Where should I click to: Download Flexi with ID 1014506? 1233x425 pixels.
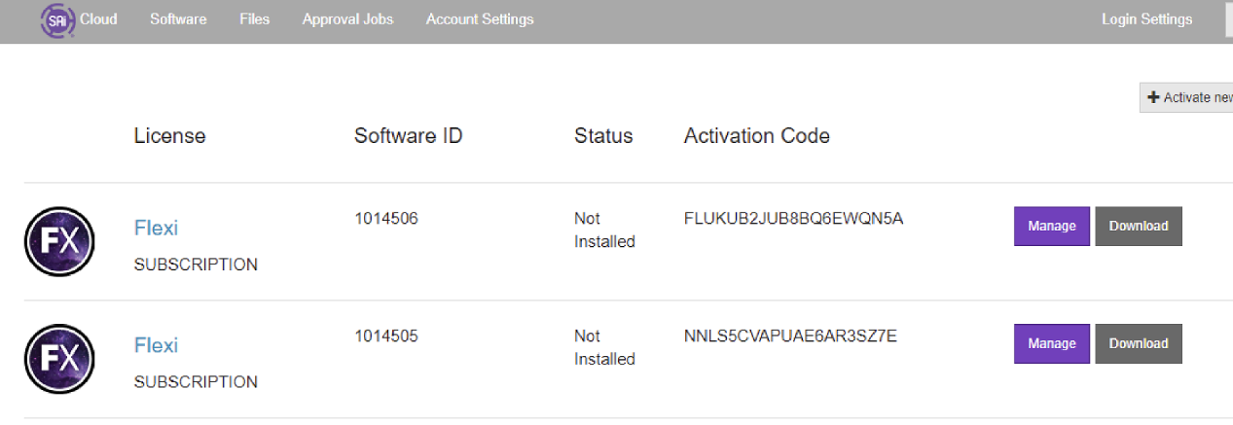(x=1139, y=226)
